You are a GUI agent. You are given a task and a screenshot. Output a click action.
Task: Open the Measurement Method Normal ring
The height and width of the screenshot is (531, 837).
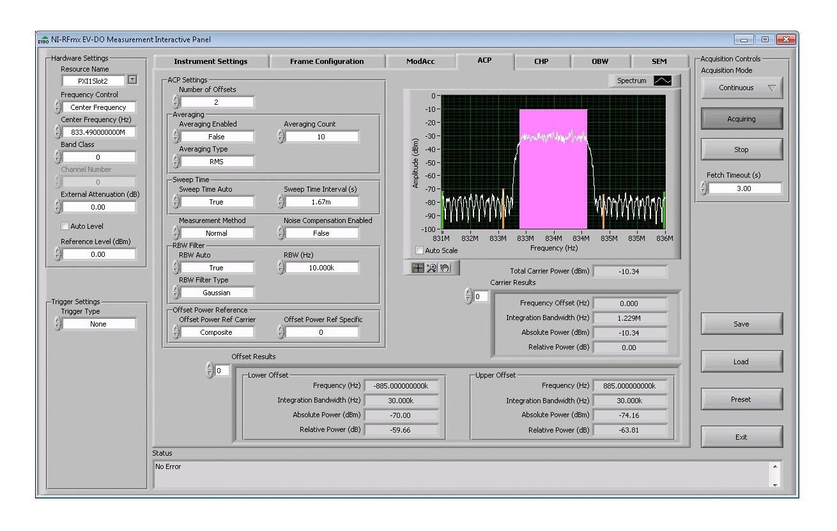pyautogui.click(x=217, y=233)
